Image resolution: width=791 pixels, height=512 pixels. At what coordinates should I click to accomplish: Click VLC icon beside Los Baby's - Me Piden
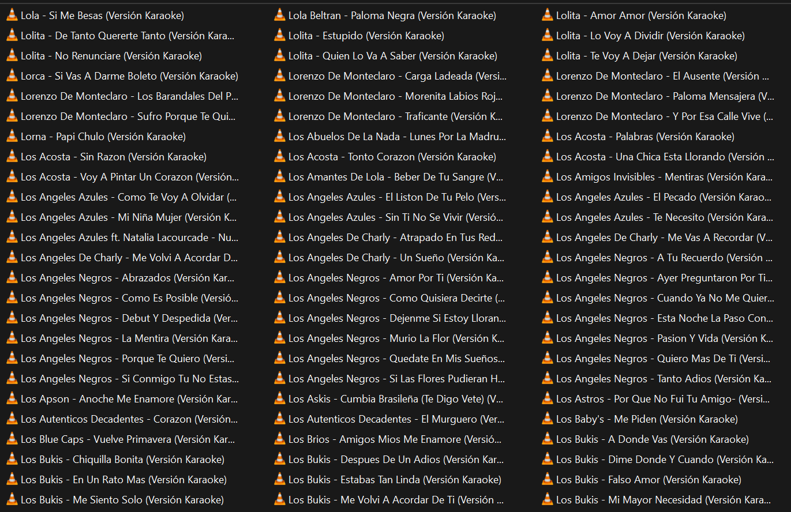click(548, 419)
